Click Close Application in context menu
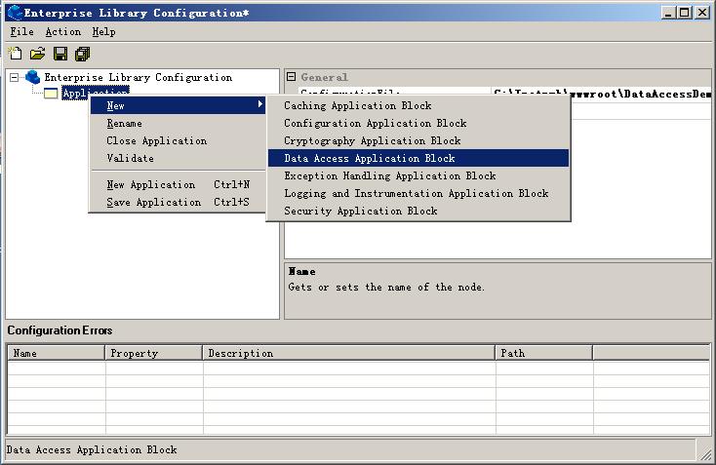This screenshot has height=465, width=716. pos(156,140)
